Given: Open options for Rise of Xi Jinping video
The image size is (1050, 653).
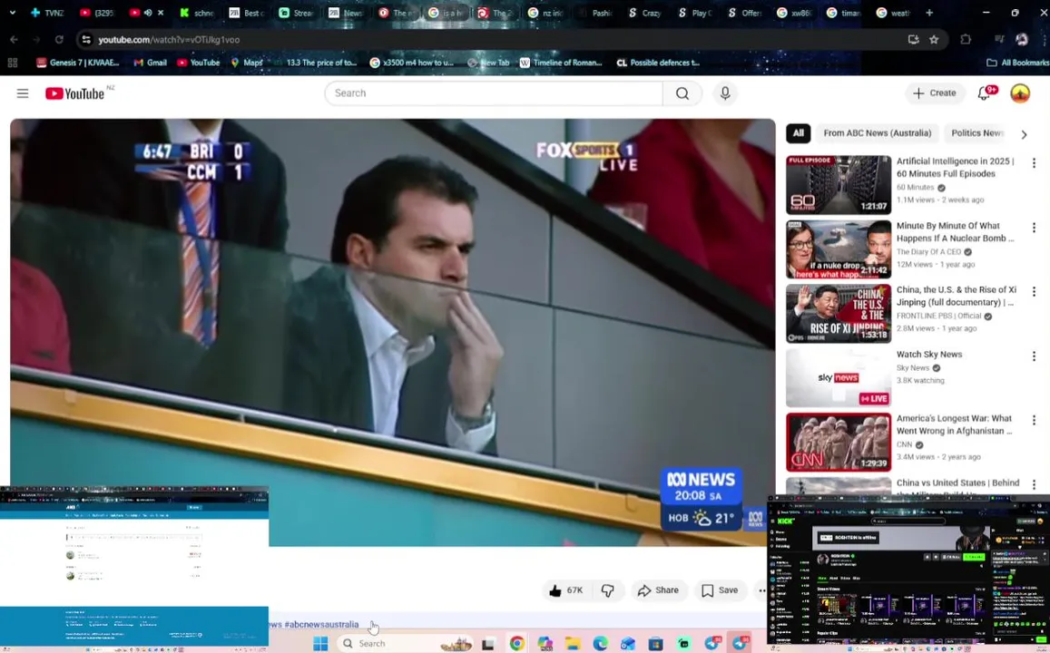Looking at the screenshot, I should 1034,292.
